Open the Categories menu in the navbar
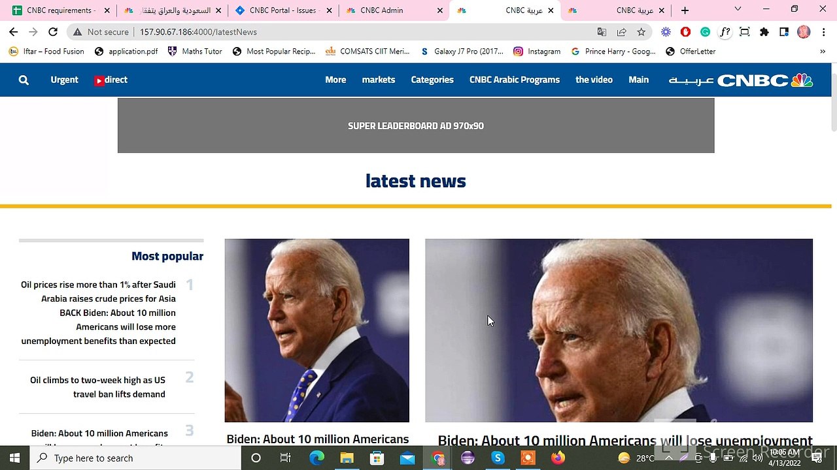Image resolution: width=837 pixels, height=470 pixels. coord(432,80)
